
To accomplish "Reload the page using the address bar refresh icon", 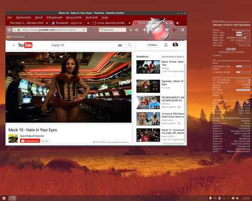I will [84, 30].
